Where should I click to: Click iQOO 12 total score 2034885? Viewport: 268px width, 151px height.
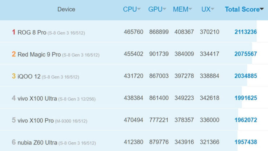[x=246, y=76]
